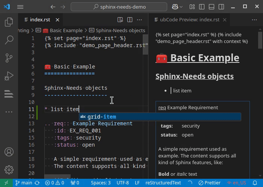The width and height of the screenshot is (263, 187).
Task: Open Run and Debug view
Action: [x=9, y=76]
